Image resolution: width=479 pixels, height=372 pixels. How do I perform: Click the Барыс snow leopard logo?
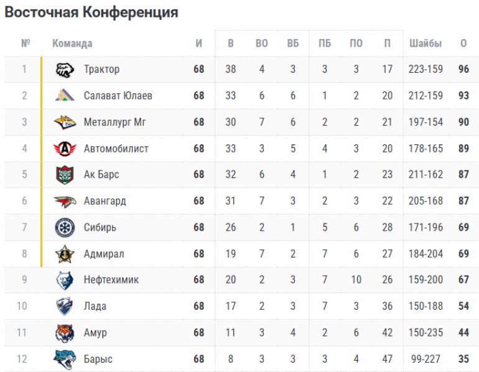pyautogui.click(x=65, y=360)
